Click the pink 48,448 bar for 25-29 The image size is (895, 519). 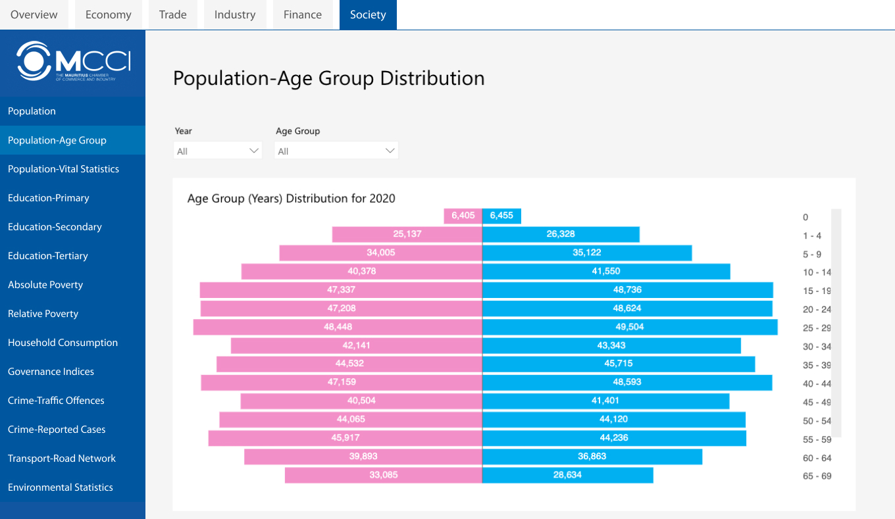click(338, 327)
